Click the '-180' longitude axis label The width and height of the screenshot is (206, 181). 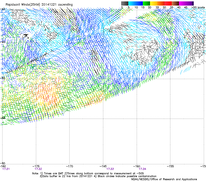click(x=3, y=166)
